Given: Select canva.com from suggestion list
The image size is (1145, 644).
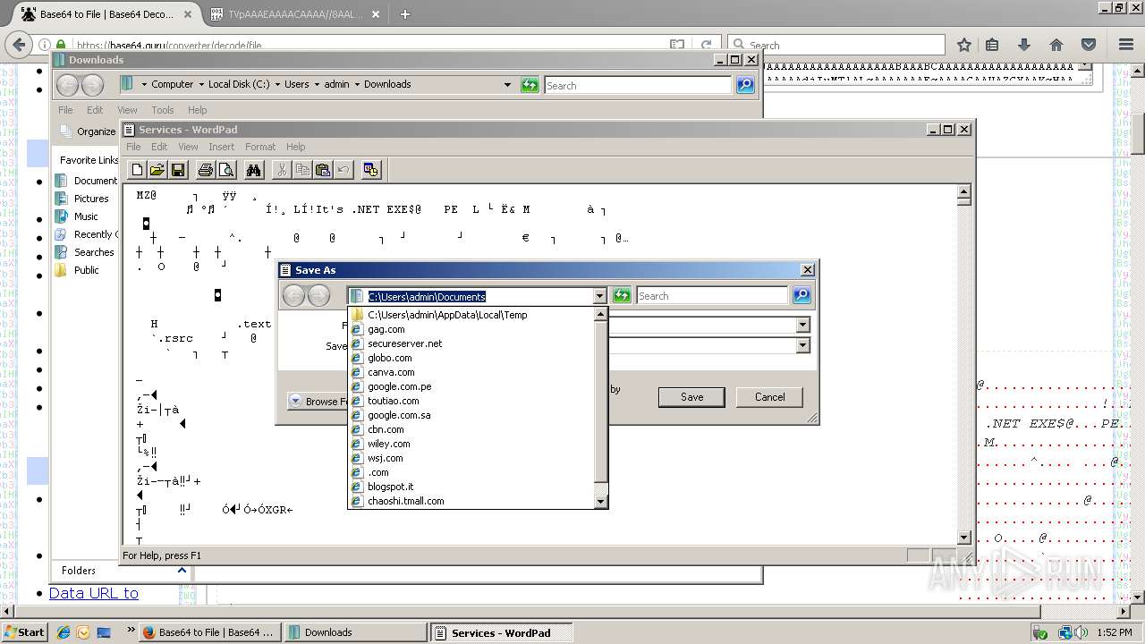Looking at the screenshot, I should tap(471, 372).
